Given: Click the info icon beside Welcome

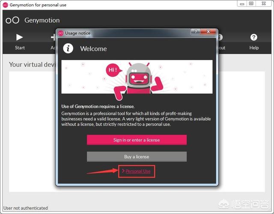Looking at the screenshot, I should (68, 48).
